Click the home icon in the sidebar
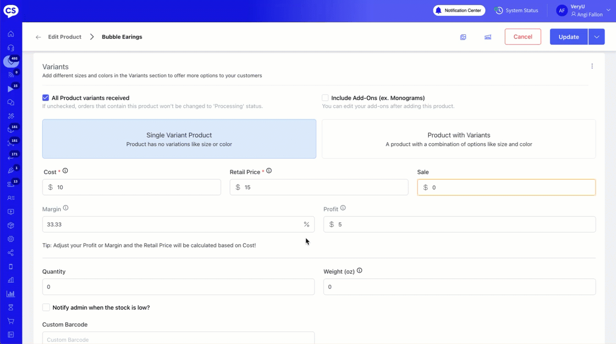 pyautogui.click(x=11, y=34)
